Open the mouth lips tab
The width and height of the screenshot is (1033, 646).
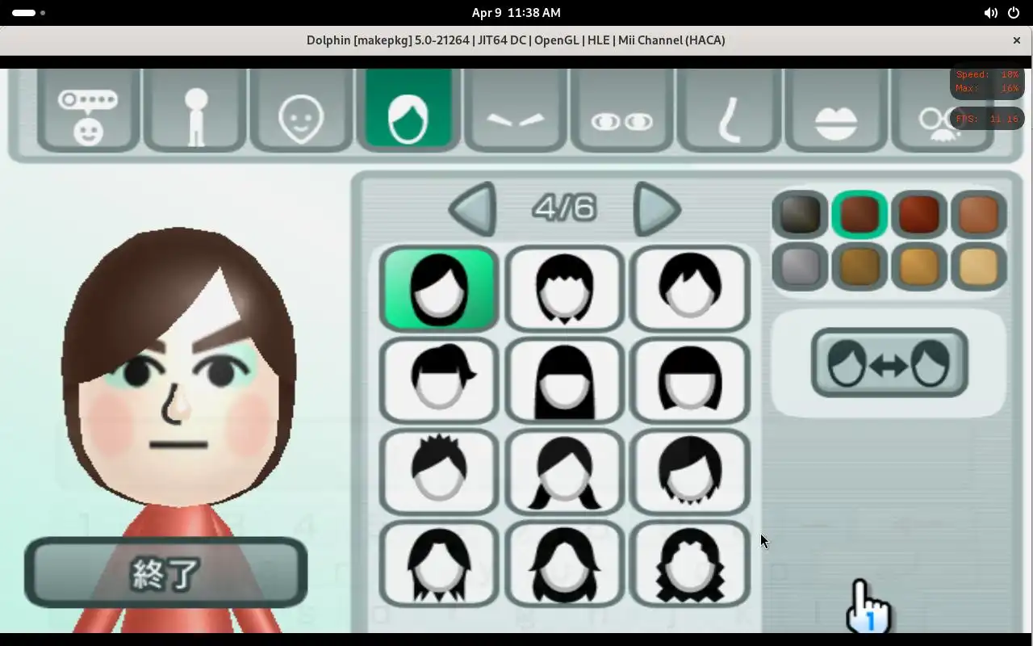click(x=835, y=111)
